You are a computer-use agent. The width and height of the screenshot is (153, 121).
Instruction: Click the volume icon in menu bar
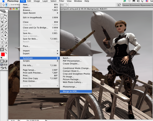138,1
